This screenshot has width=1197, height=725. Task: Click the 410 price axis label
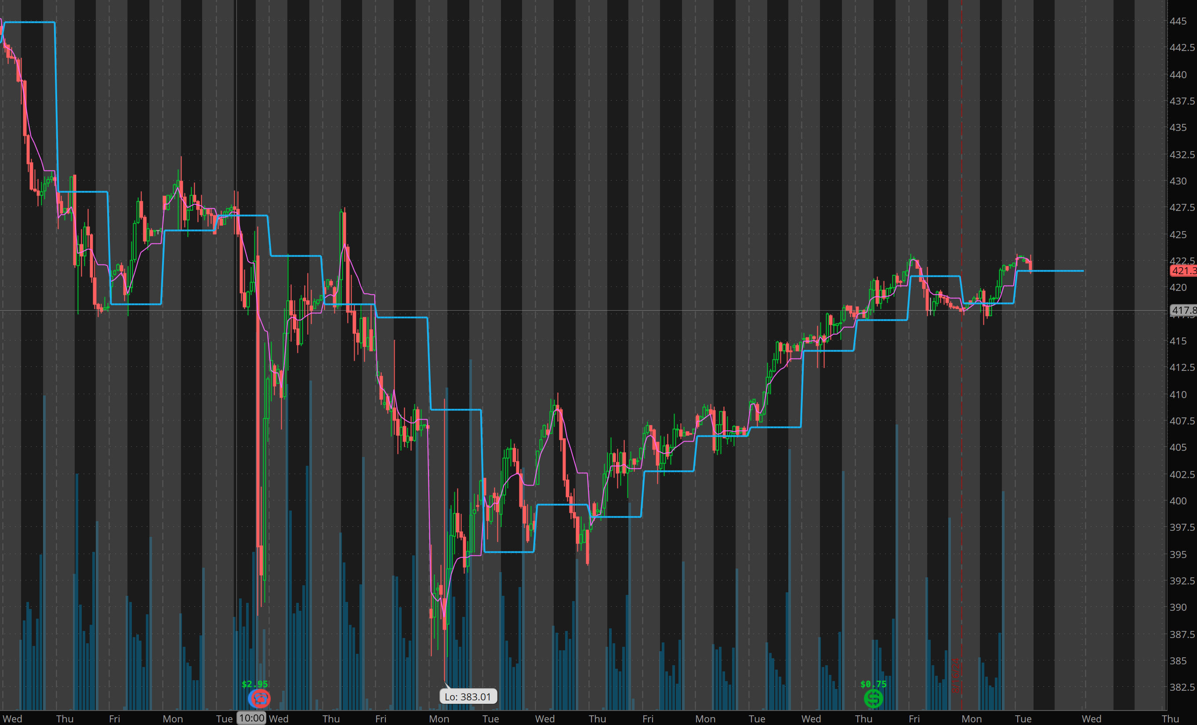(1178, 394)
